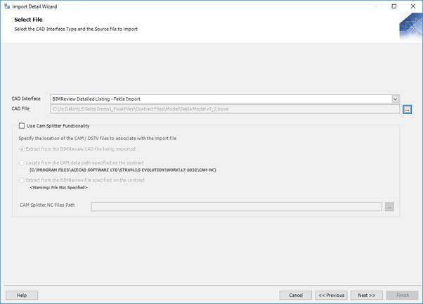
Task: Select Locate from CAM data path option
Action: pos(22,163)
